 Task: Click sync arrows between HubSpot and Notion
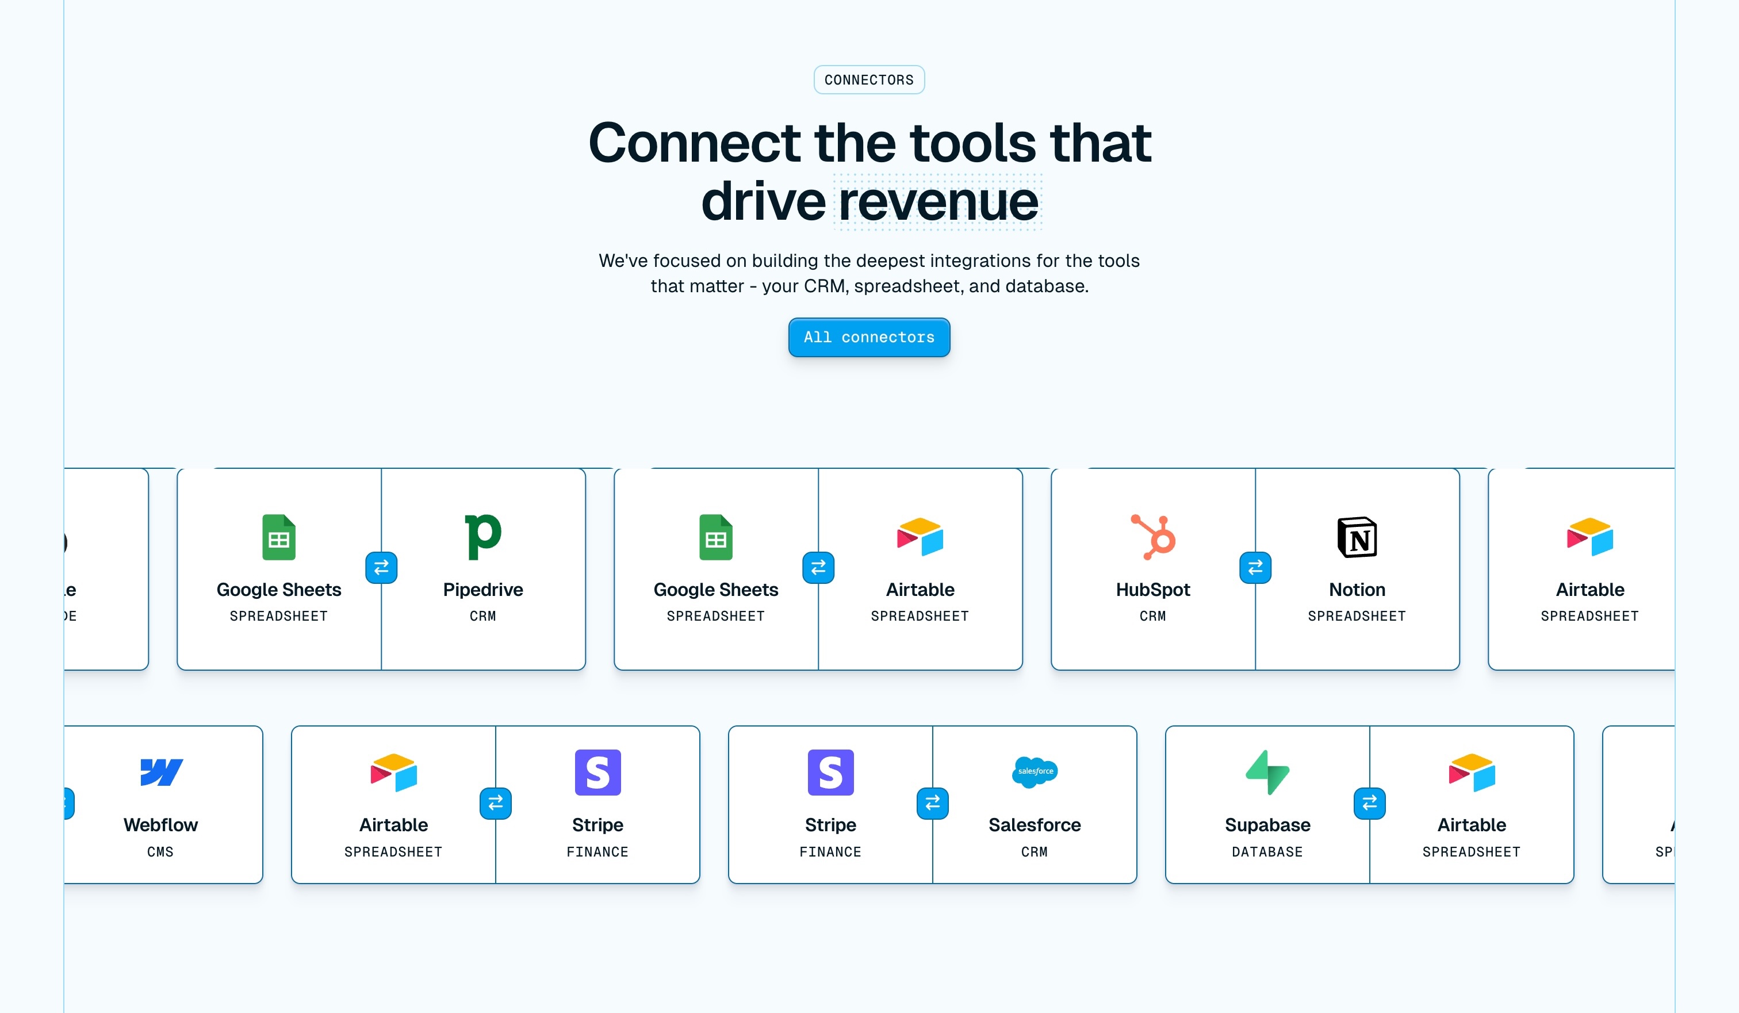pos(1255,567)
